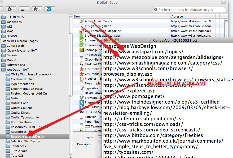Open the Outils: Typographie folder
This screenshot has height=158, width=233.
coord(25,117)
